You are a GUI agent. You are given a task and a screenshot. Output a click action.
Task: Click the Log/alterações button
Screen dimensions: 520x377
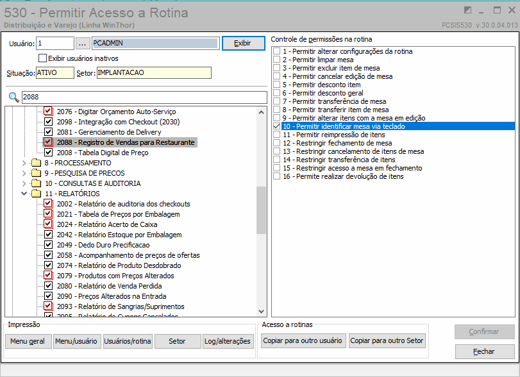point(228,341)
